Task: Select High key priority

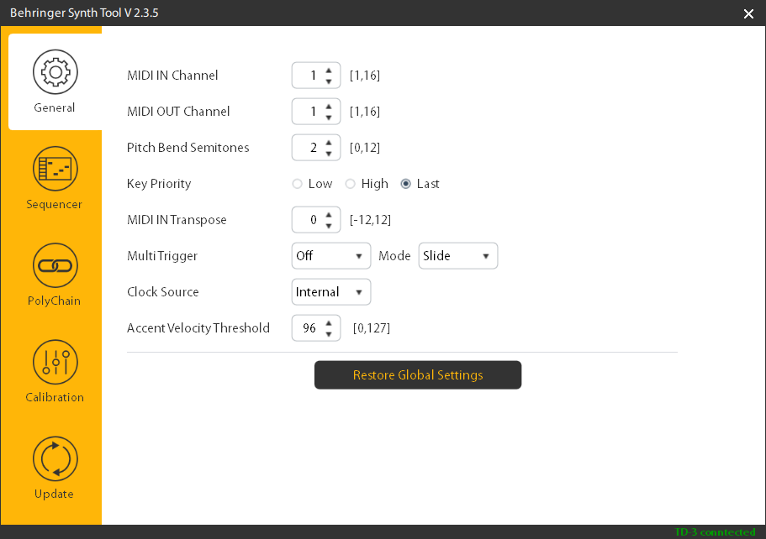Action: 351,184
